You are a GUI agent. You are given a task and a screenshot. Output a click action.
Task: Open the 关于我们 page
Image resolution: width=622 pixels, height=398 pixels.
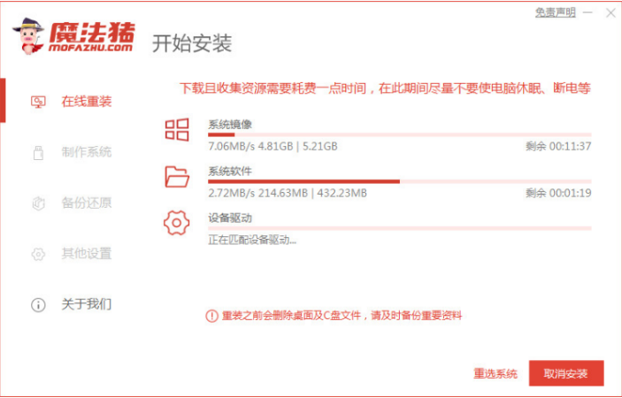click(86, 304)
